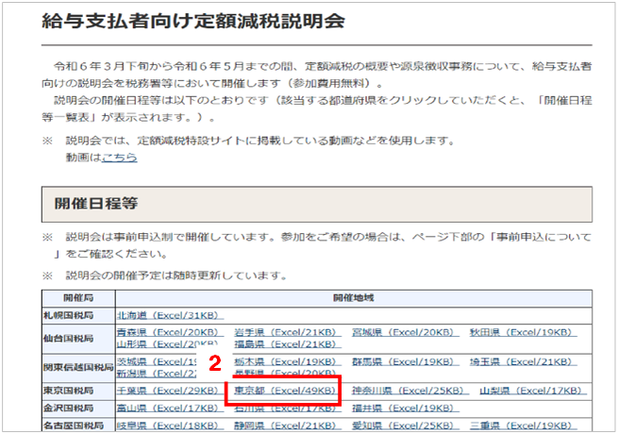Screen dimensions: 618x434
Task: Download the 群馬県 schedule file
Action: (x=408, y=361)
